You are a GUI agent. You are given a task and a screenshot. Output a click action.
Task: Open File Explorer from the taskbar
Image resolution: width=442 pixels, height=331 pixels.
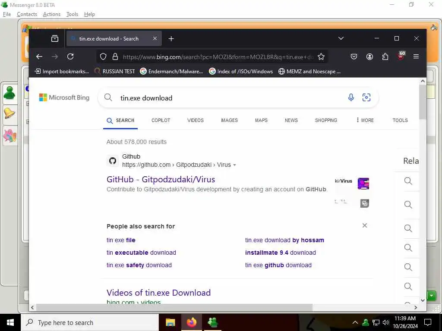pos(170,322)
